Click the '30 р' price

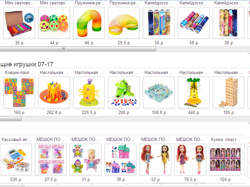click(x=229, y=43)
